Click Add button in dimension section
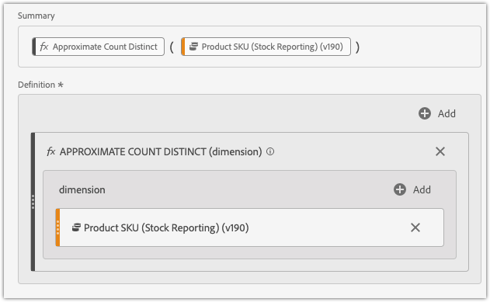The image size is (490, 302). tap(412, 189)
